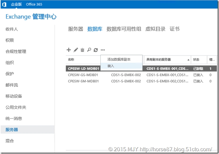219x154 pixels.
Task: Click the add new database plus icon
Action: (x=69, y=50)
